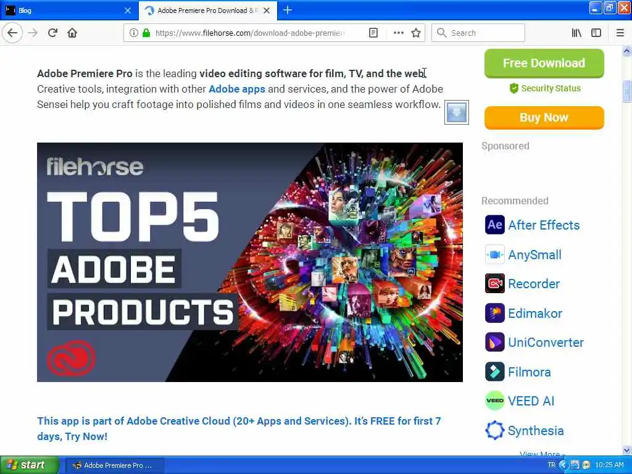
Task: Click the small image icon beside paragraph
Action: click(457, 112)
